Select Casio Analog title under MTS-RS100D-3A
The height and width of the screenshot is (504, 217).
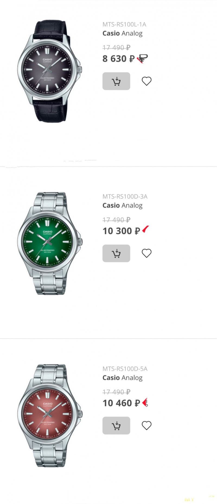click(122, 206)
